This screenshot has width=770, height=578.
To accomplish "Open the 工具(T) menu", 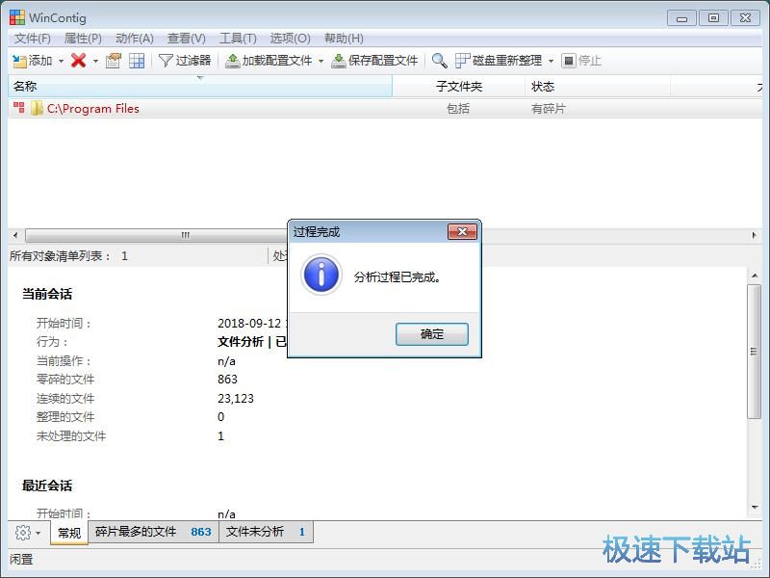I will click(x=238, y=39).
